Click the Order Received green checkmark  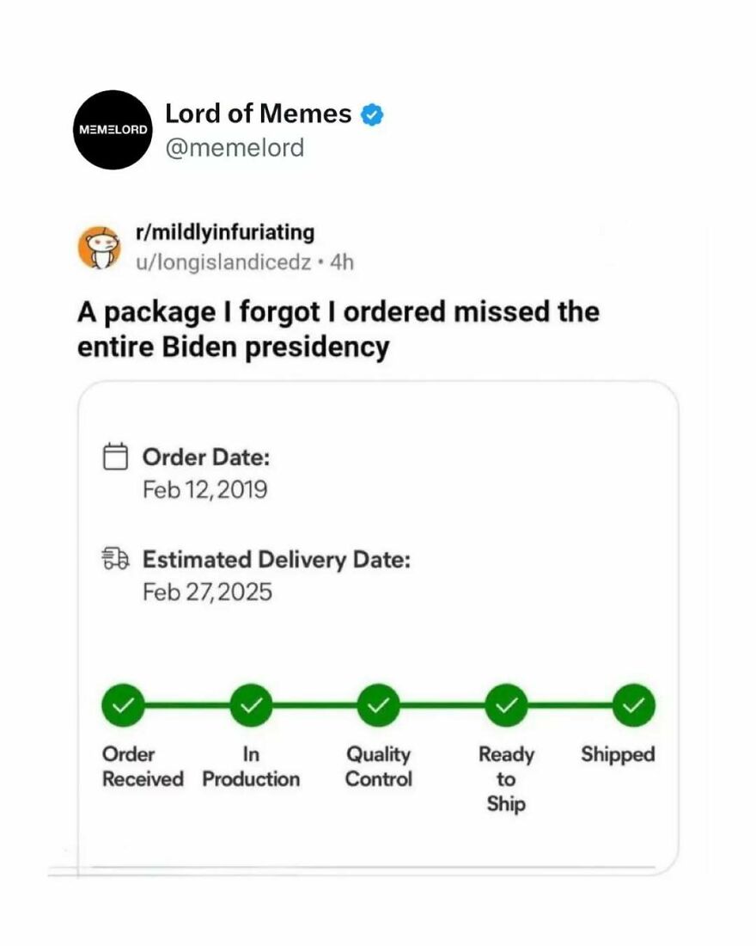[123, 704]
